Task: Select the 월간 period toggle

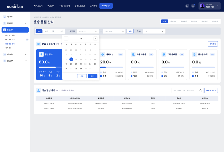Action: pos(54,31)
